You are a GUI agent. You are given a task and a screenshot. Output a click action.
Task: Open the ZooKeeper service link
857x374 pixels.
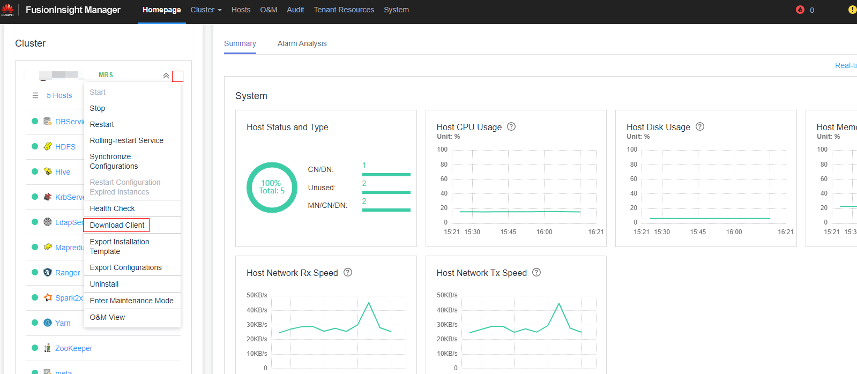click(x=74, y=348)
